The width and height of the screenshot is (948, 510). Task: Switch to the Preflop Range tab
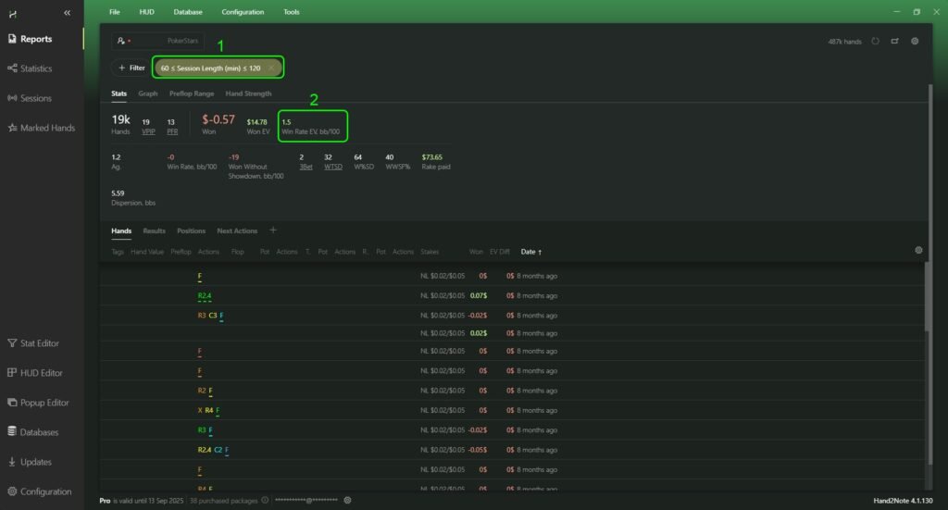click(x=192, y=93)
